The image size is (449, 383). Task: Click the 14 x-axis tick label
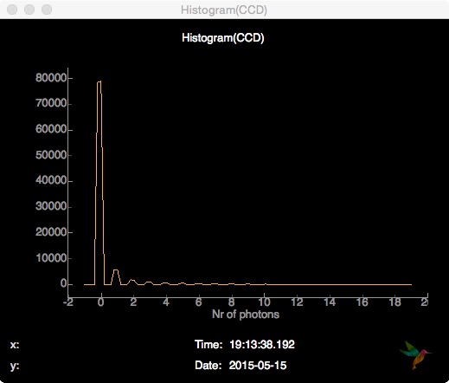click(x=330, y=302)
